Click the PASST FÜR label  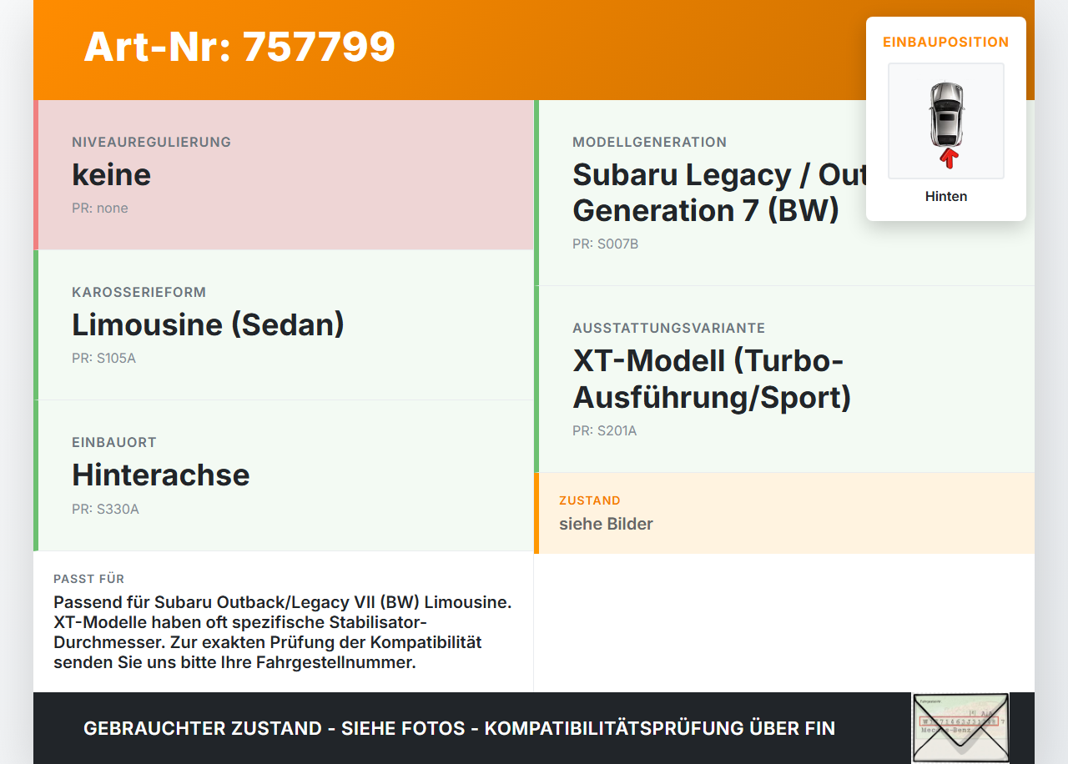point(89,579)
